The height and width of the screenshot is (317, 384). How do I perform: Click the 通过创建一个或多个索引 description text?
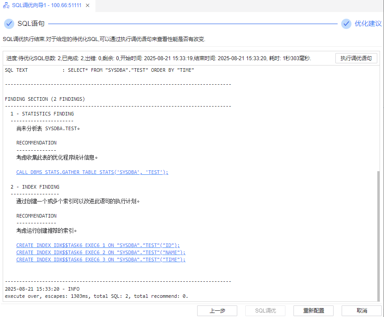click(x=78, y=202)
